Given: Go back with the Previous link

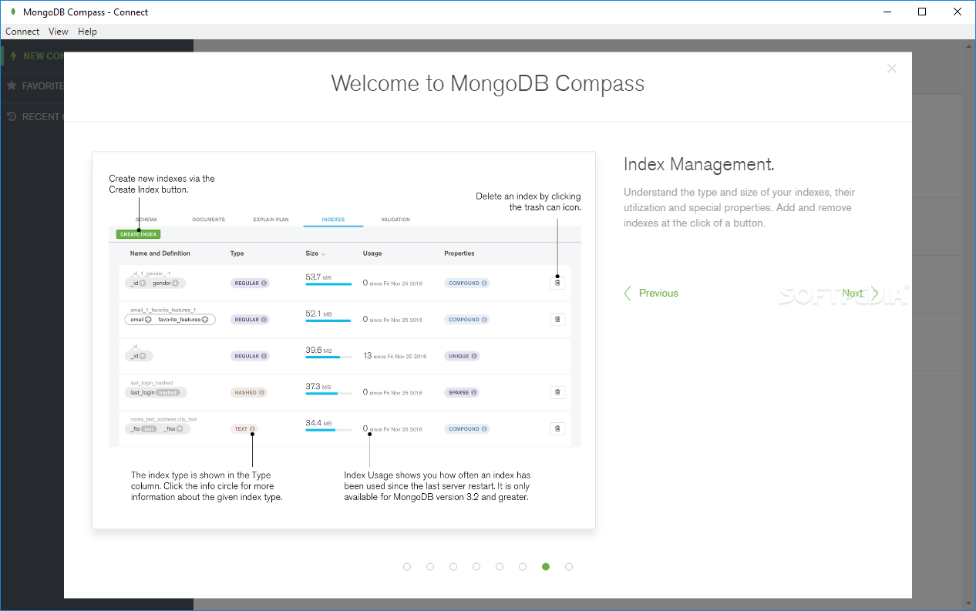Looking at the screenshot, I should click(651, 293).
